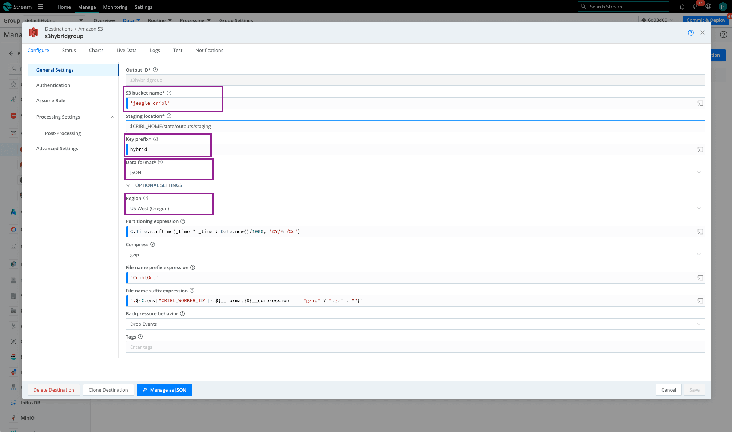Open expand editor icon for S3 bucket name
732x432 pixels.
(700, 103)
